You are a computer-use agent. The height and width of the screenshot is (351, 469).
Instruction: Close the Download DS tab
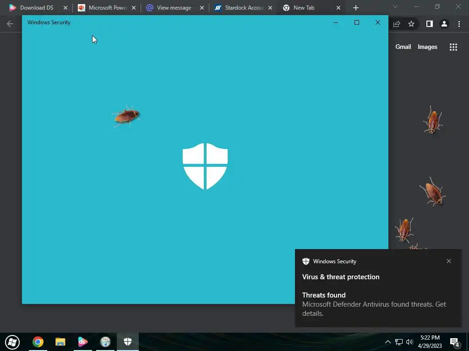pyautogui.click(x=65, y=8)
